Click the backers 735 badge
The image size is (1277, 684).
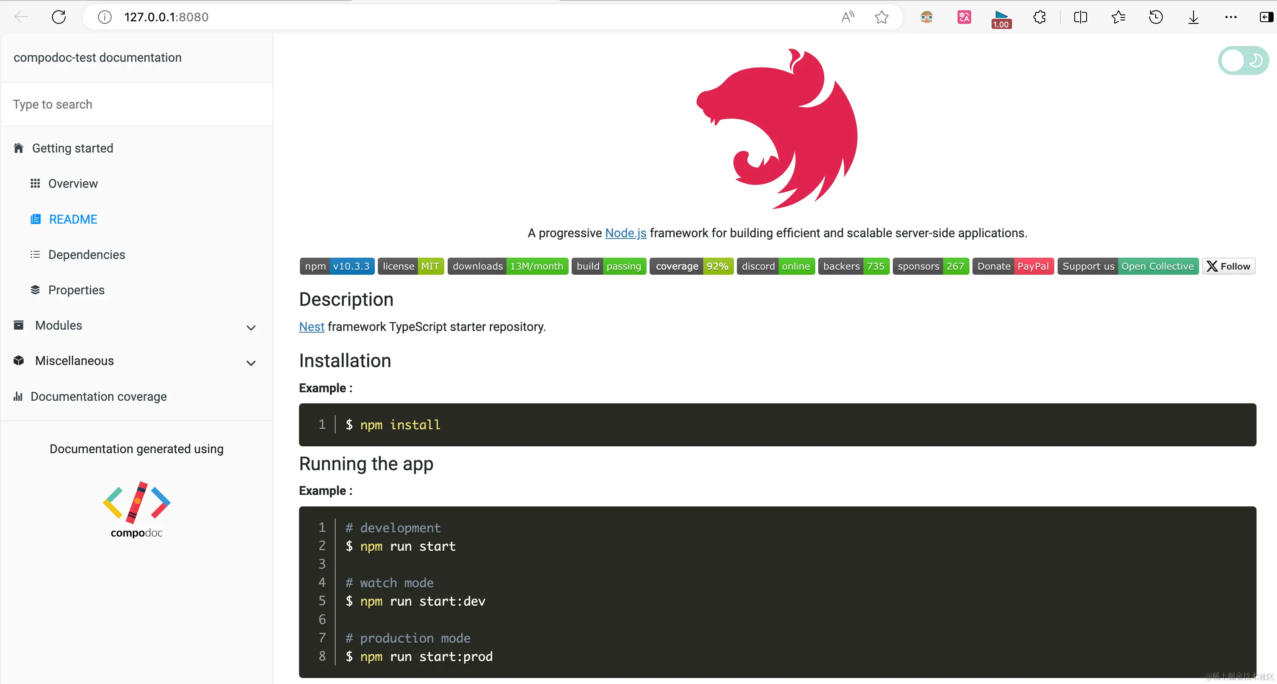tap(854, 266)
